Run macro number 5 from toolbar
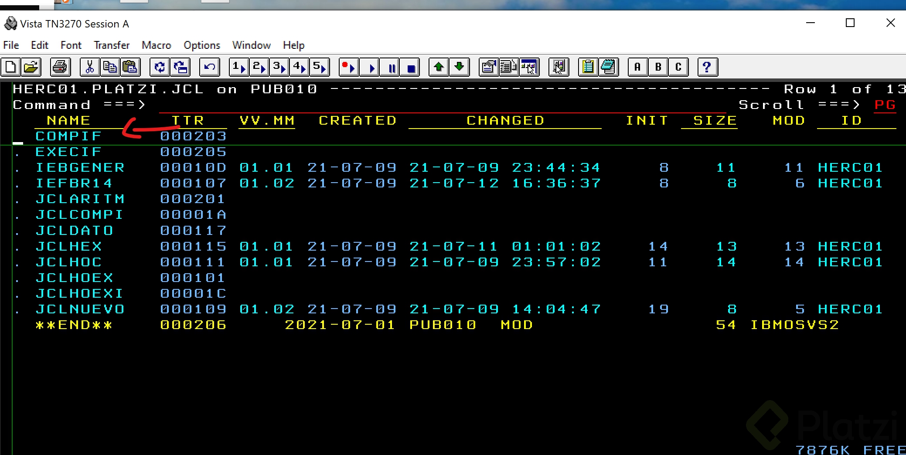Screen dimensions: 906x455 320,67
